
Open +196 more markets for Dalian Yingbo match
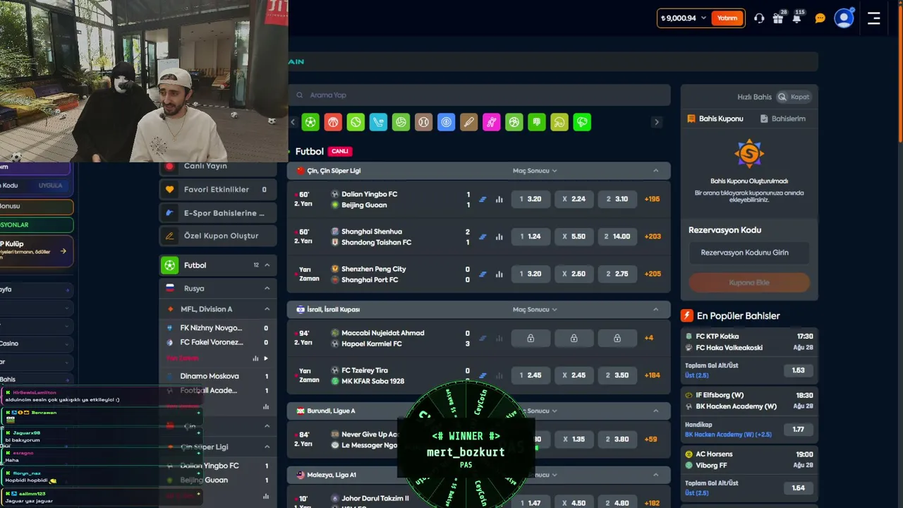652,199
